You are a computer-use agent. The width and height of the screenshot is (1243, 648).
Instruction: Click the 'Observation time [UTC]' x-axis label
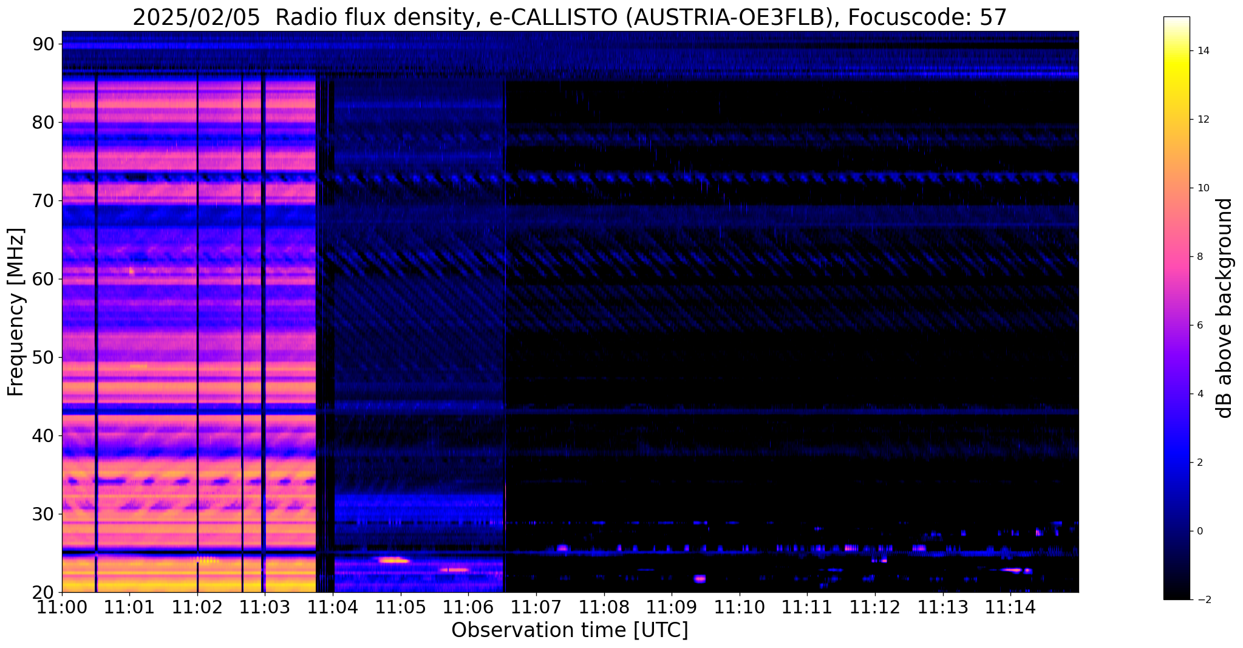coord(570,630)
